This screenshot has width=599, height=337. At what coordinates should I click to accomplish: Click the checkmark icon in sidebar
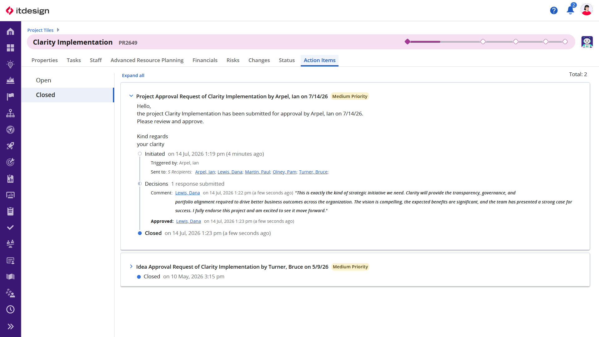tap(10, 227)
